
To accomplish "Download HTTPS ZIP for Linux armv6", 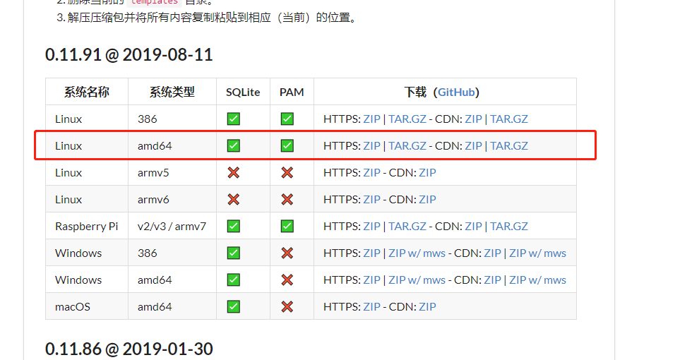I will pyautogui.click(x=371, y=199).
